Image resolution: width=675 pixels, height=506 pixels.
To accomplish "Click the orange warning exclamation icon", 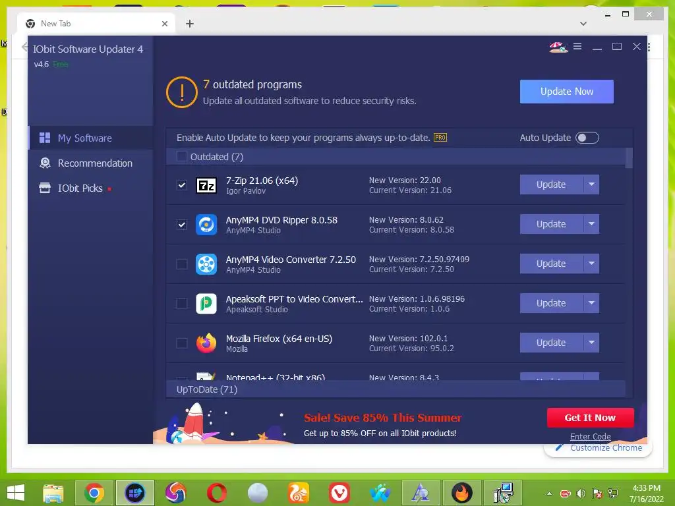I will pos(182,92).
